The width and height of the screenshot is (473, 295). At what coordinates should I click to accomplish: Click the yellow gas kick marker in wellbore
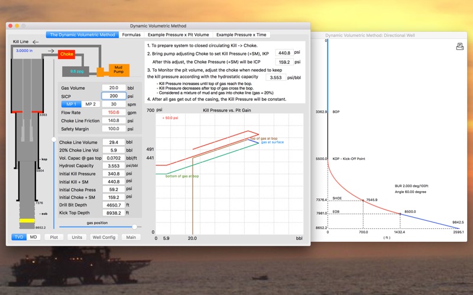[27, 221]
